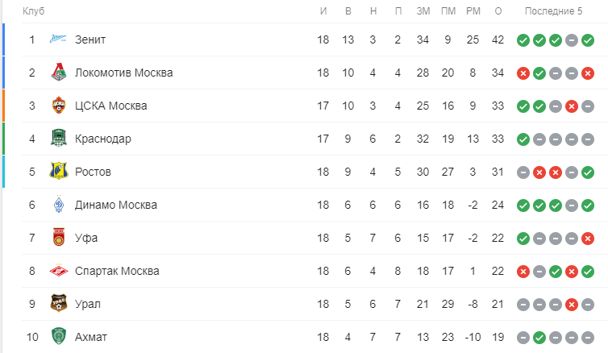Click the CSKA Moscow club emblem

(x=59, y=106)
